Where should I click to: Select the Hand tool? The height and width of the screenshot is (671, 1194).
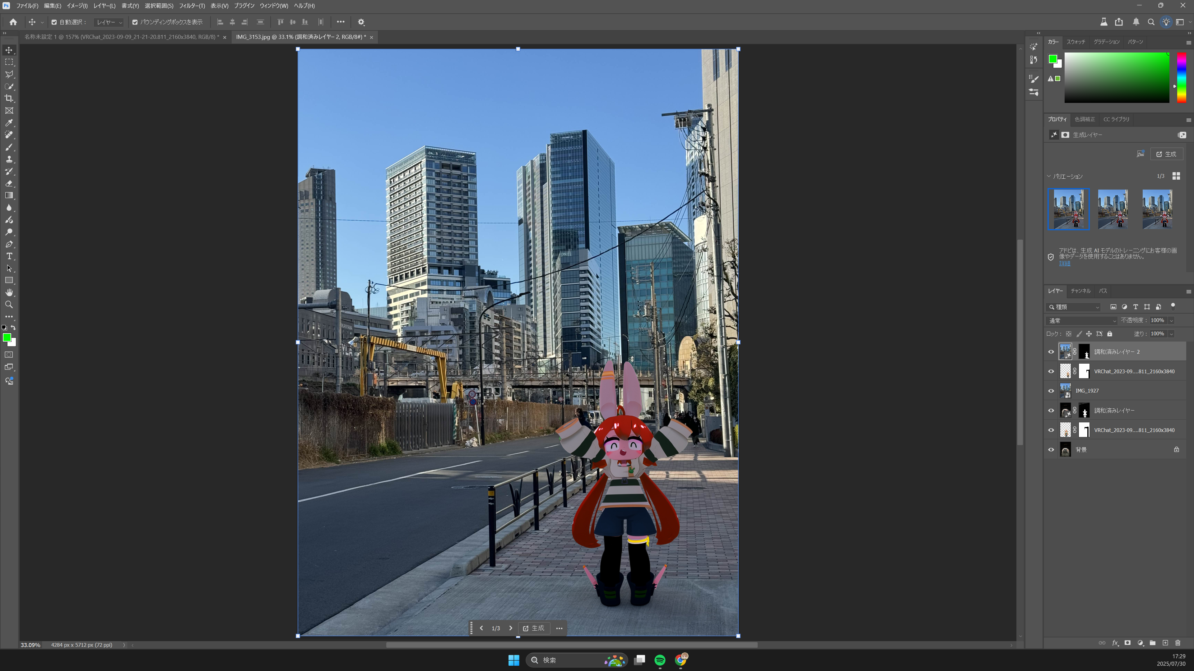(9, 293)
